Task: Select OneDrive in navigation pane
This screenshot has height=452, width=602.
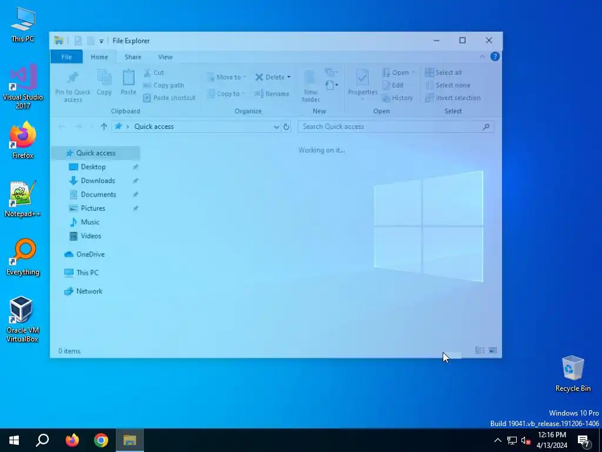Action: (x=90, y=254)
